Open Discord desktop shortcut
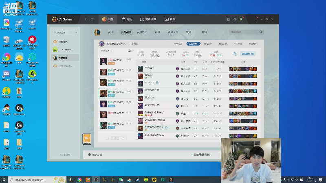This screenshot has height=183, width=326. [6, 76]
